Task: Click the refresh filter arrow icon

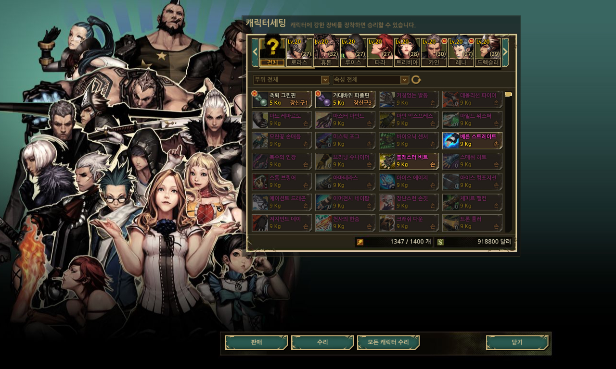Action: (x=416, y=80)
